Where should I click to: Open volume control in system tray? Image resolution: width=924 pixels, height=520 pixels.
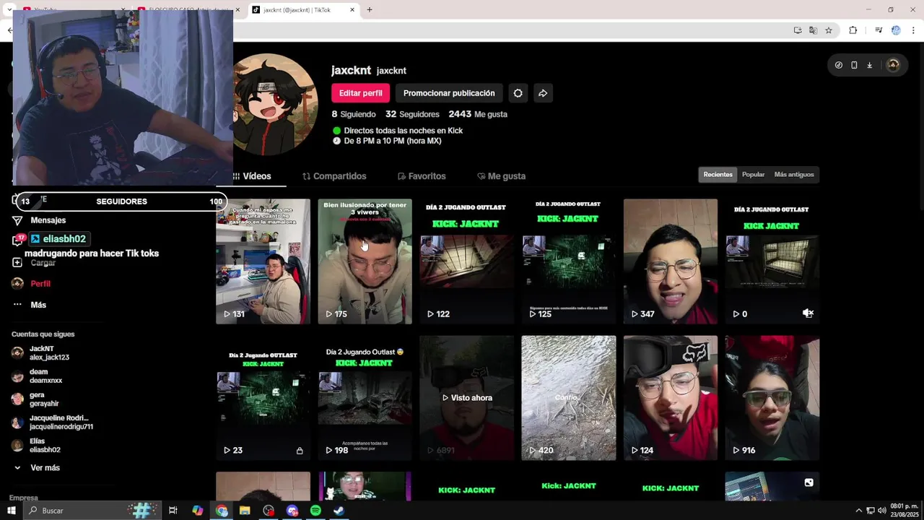881,511
